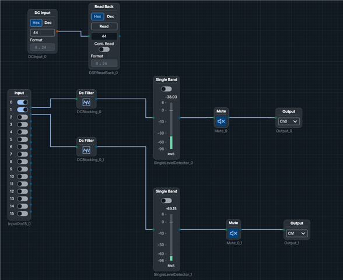Click the Output_1 label
Screen dimensions: 343x280
coord(292,243)
